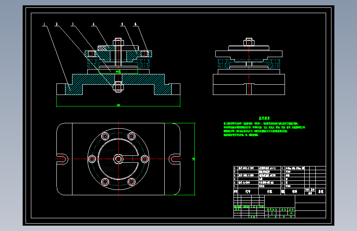The image size is (357, 231).
Task: Select the 代号 column header in parts list
Action: coord(248,192)
